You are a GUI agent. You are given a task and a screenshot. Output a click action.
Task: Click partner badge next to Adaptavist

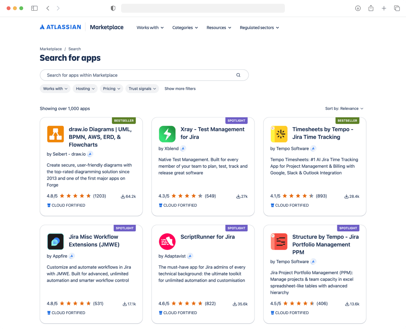click(190, 256)
